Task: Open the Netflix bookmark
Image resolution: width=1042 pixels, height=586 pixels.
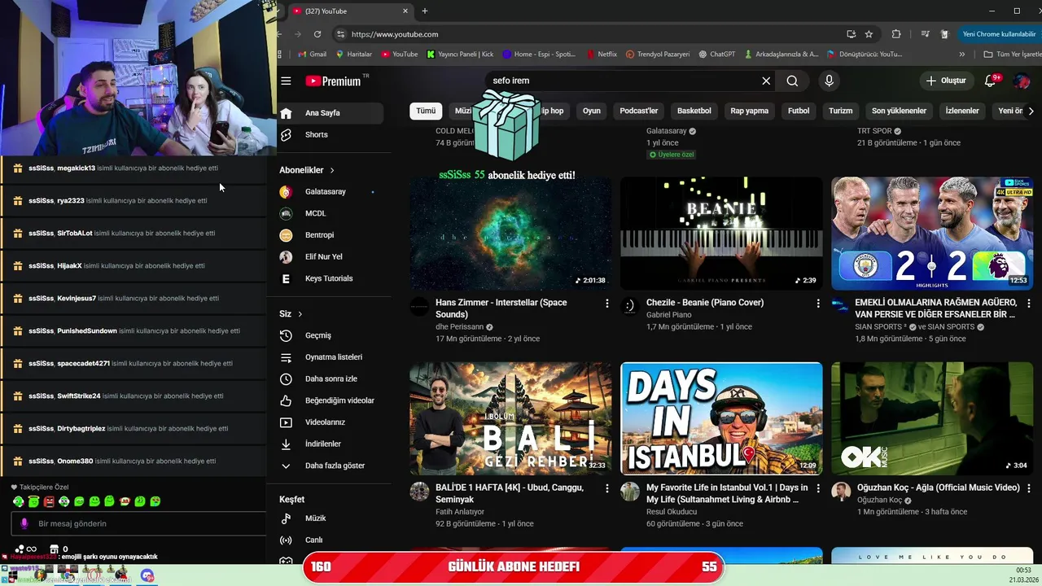Action: 602,55
